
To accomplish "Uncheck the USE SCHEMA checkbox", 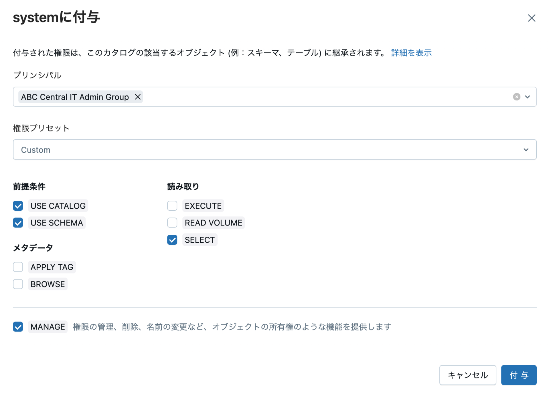I will (x=18, y=223).
